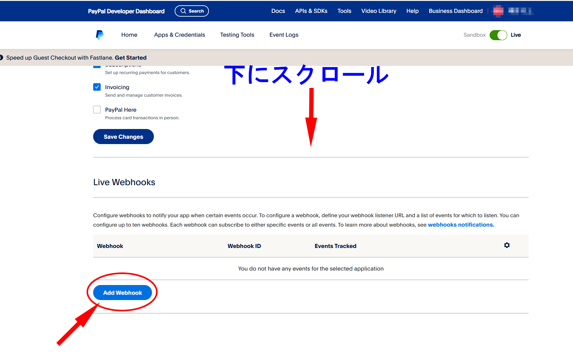Switch to Event Logs

click(x=284, y=35)
